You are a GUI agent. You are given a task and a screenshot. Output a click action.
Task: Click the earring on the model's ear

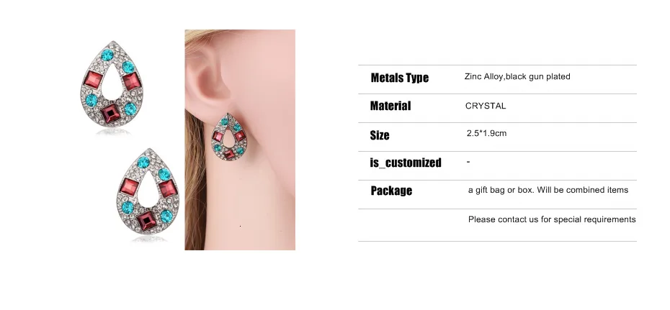(x=229, y=137)
